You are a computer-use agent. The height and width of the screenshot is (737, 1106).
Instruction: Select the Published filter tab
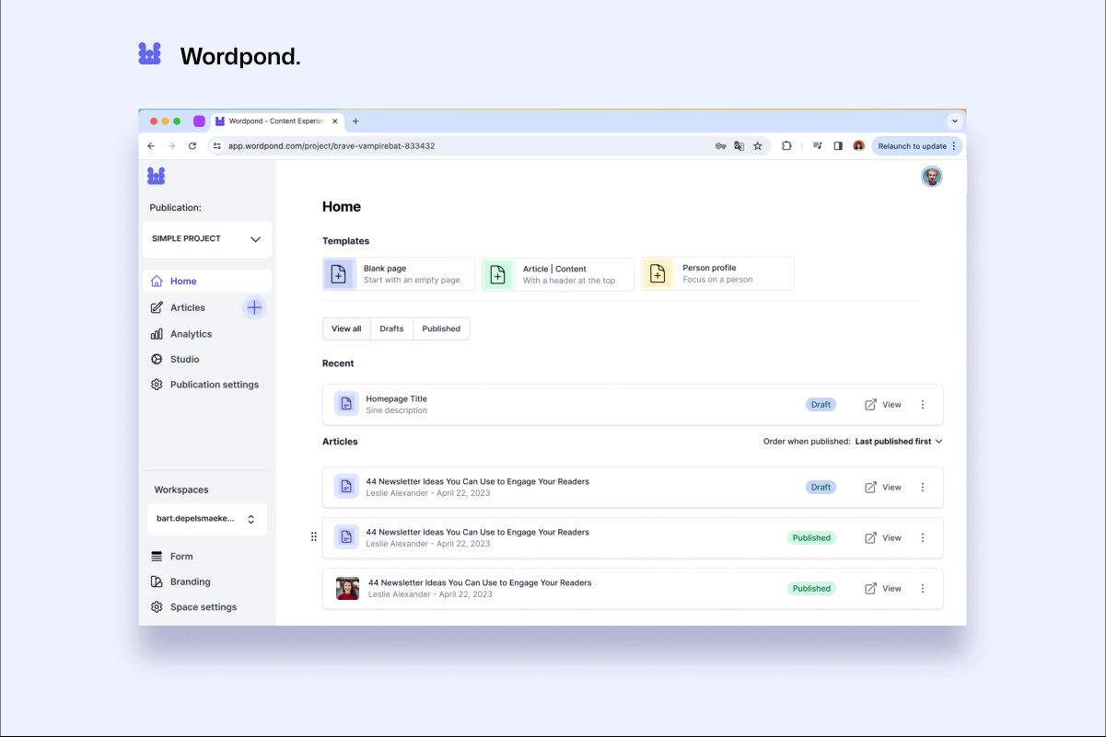point(441,328)
